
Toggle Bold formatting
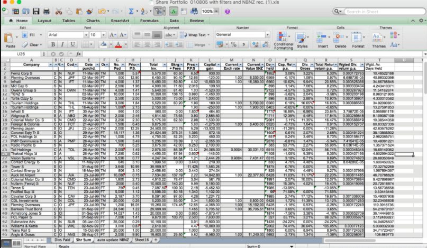tap(53, 44)
